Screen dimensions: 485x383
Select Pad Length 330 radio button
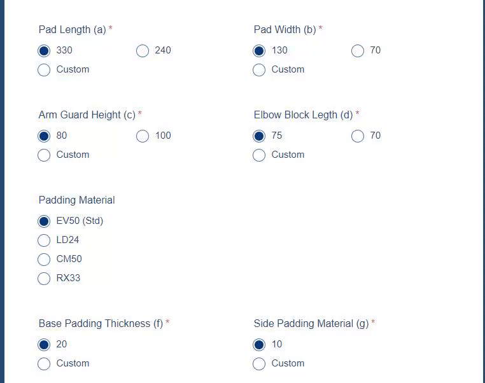click(x=44, y=51)
